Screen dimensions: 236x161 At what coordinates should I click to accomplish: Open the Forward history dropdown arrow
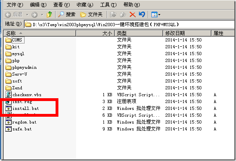tap(42, 15)
